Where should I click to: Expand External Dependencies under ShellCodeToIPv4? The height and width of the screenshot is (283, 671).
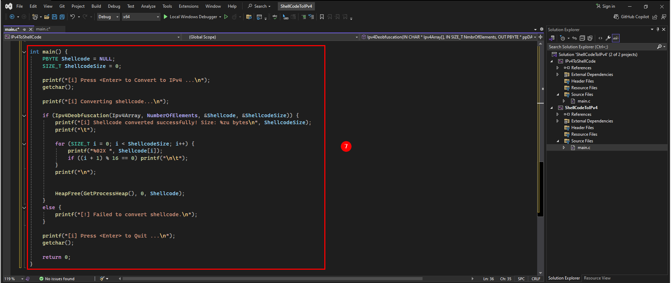coord(558,121)
